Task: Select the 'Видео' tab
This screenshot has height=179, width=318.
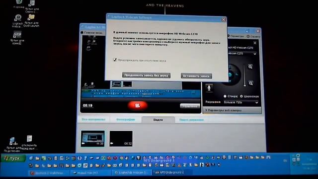Action: (x=158, y=120)
